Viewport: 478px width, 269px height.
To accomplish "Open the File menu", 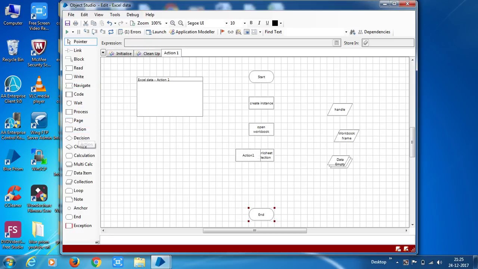I will tap(71, 15).
